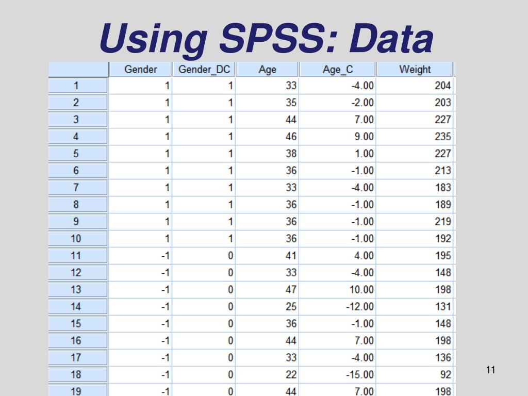Viewport: 528px width, 396px height.
Task: Click Weight cell 183 in row 7
Action: pos(415,188)
